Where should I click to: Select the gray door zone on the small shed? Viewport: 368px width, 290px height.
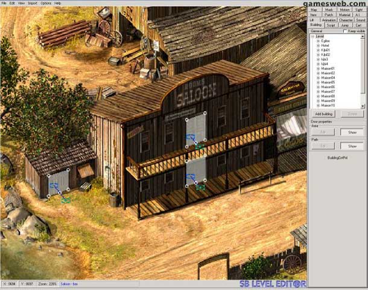point(59,182)
